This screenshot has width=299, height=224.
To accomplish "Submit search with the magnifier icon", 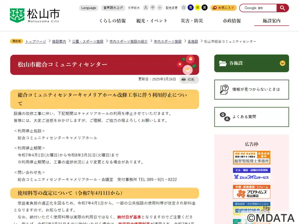I will coord(283,8).
